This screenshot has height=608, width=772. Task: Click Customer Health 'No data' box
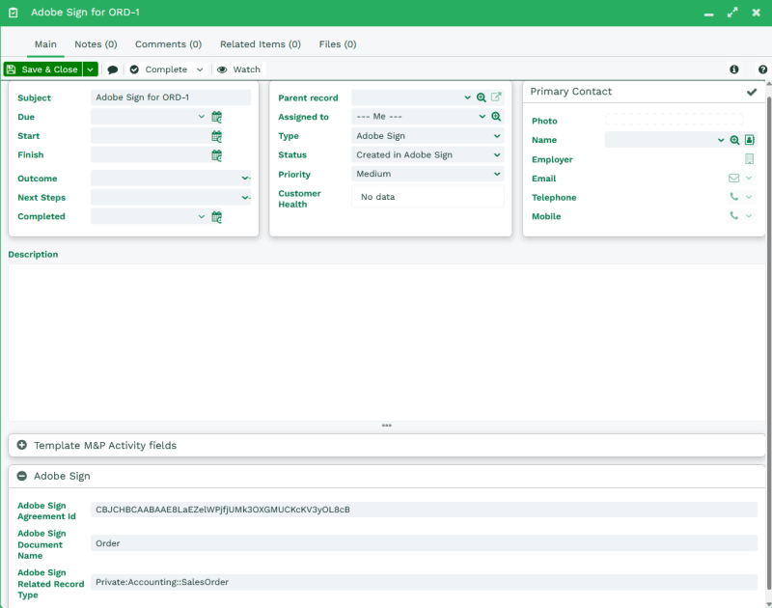[427, 197]
